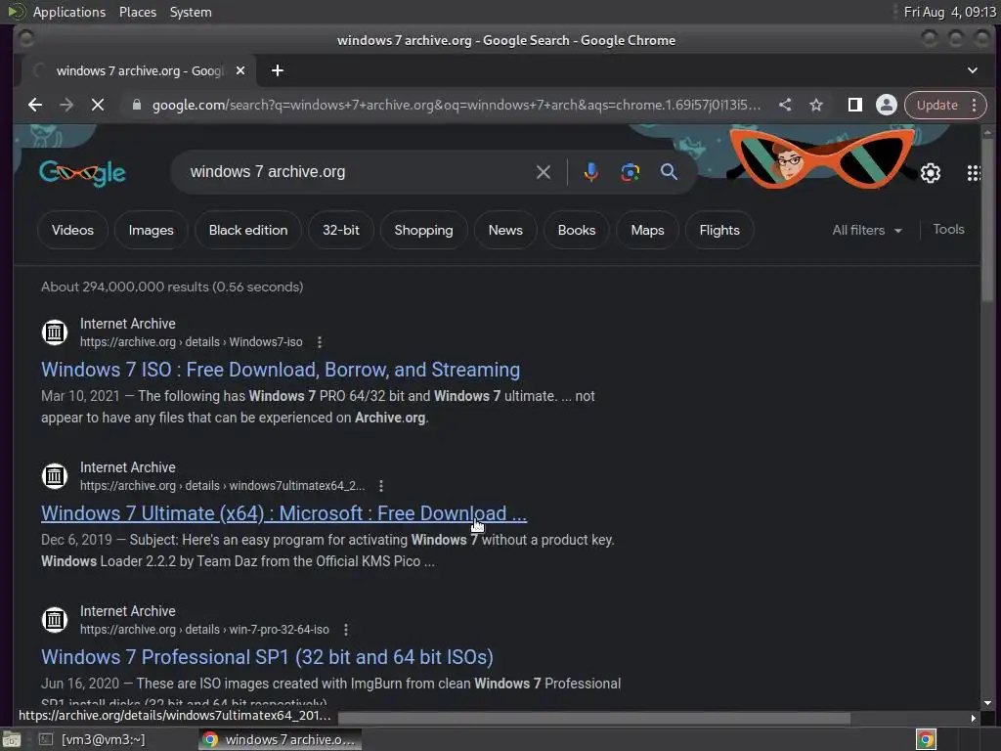Open search Tools
Screen dimensions: 1001x751
coord(948,229)
